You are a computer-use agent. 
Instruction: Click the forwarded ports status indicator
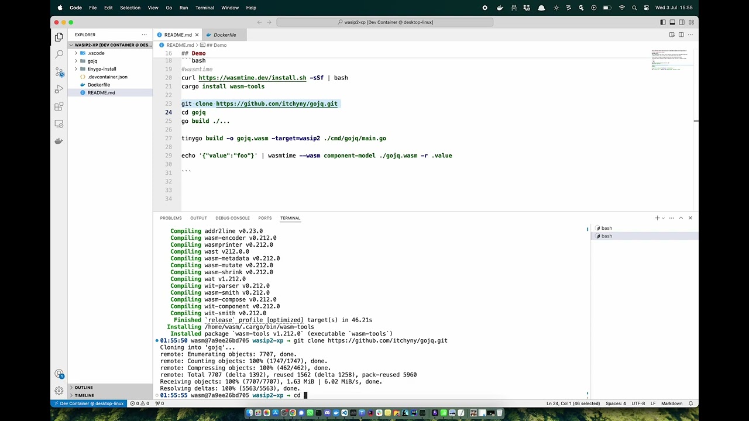pos(159,403)
